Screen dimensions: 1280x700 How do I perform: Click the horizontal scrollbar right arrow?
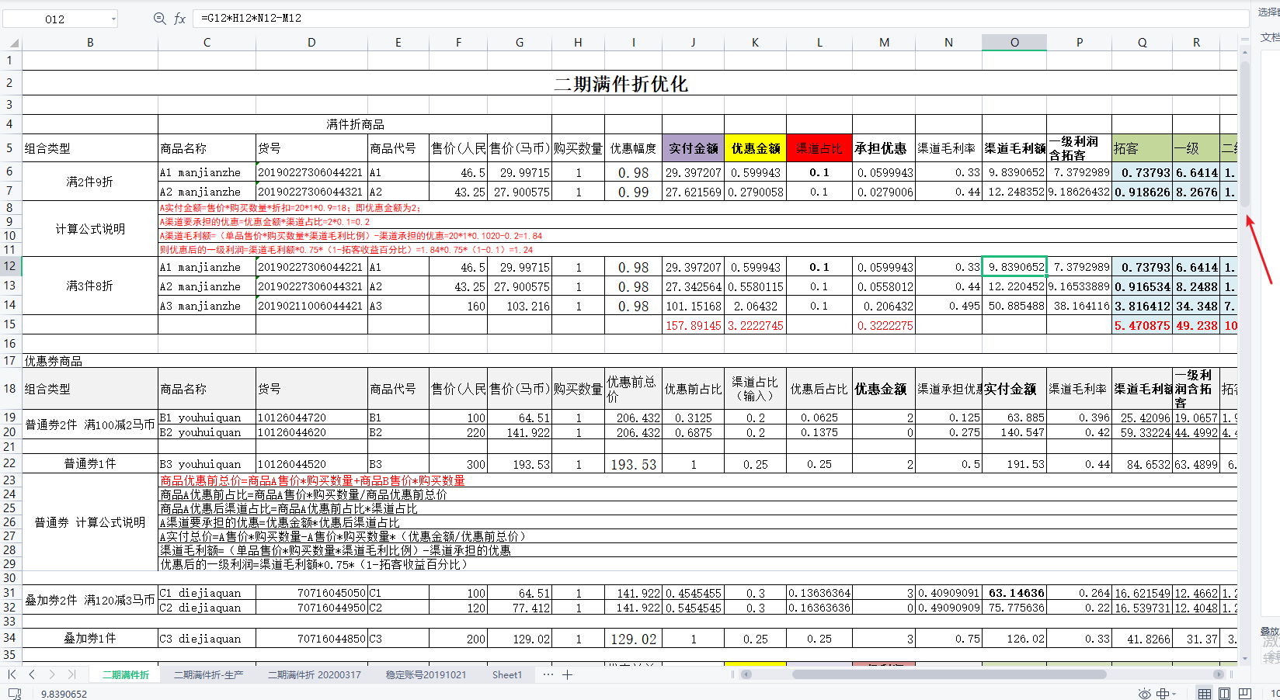pos(1219,674)
